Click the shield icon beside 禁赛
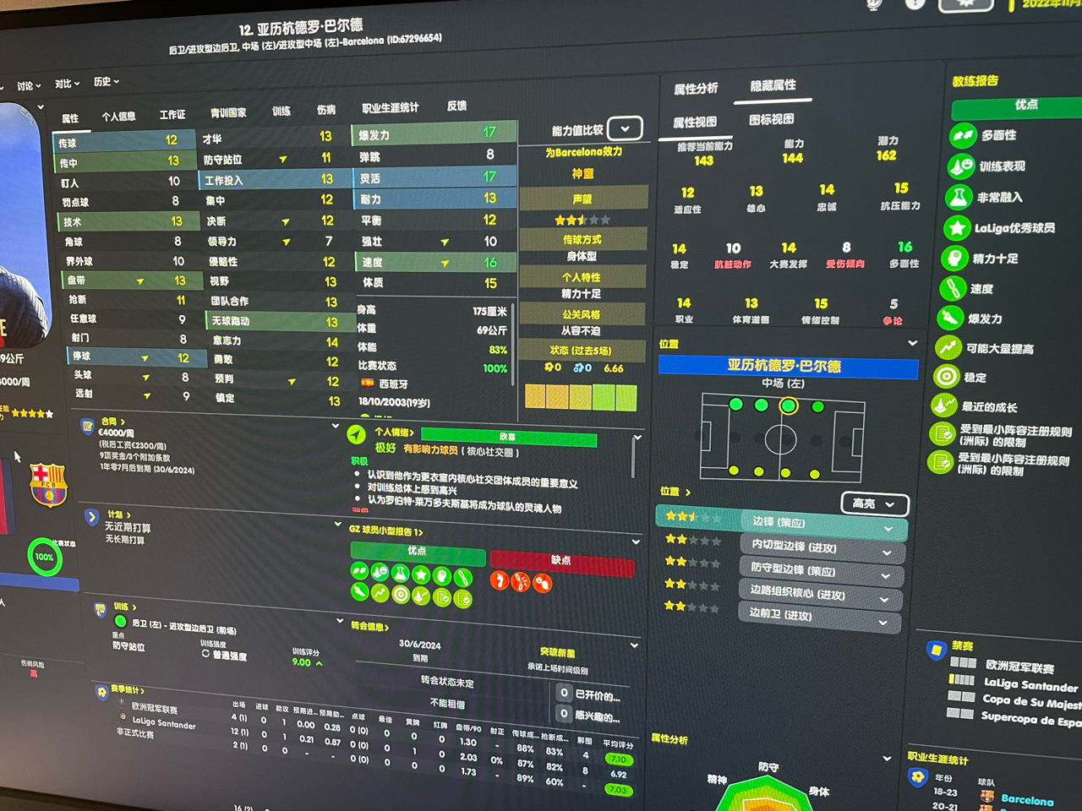This screenshot has width=1082, height=811. [936, 650]
